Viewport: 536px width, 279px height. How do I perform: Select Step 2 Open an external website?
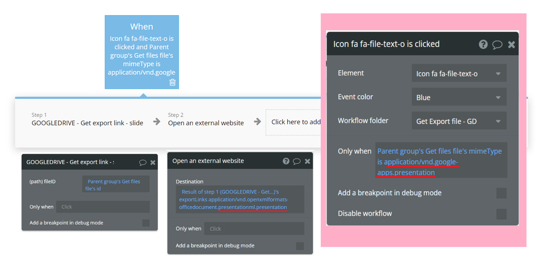tap(206, 119)
